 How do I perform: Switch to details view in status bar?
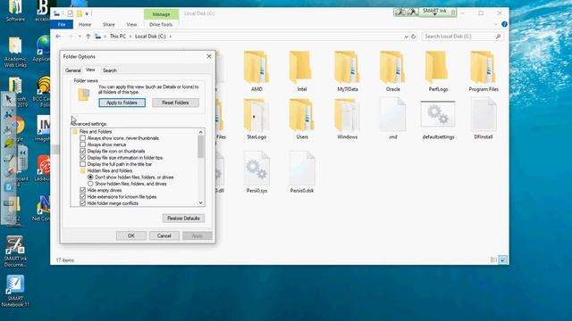[x=493, y=259]
